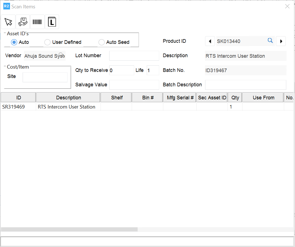
Task: Click the arrow pointer select tool icon
Action: (8, 22)
